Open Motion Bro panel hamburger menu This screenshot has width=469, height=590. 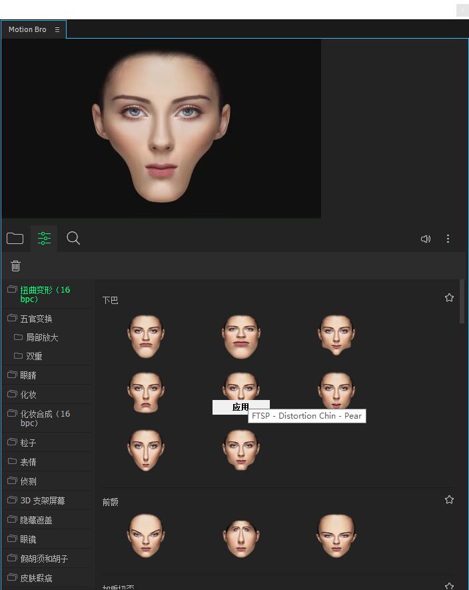(57, 29)
